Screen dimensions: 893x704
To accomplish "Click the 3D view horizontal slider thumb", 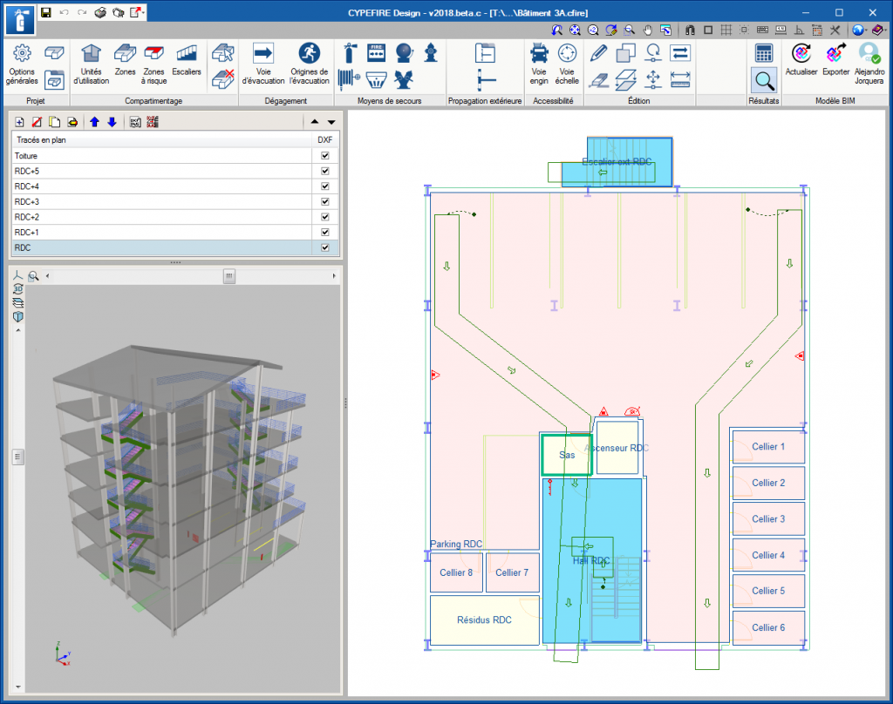I will pyautogui.click(x=228, y=276).
